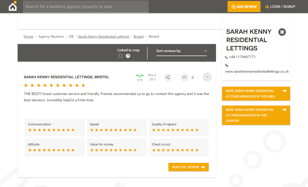Click Read Full Review button

pos(188,167)
